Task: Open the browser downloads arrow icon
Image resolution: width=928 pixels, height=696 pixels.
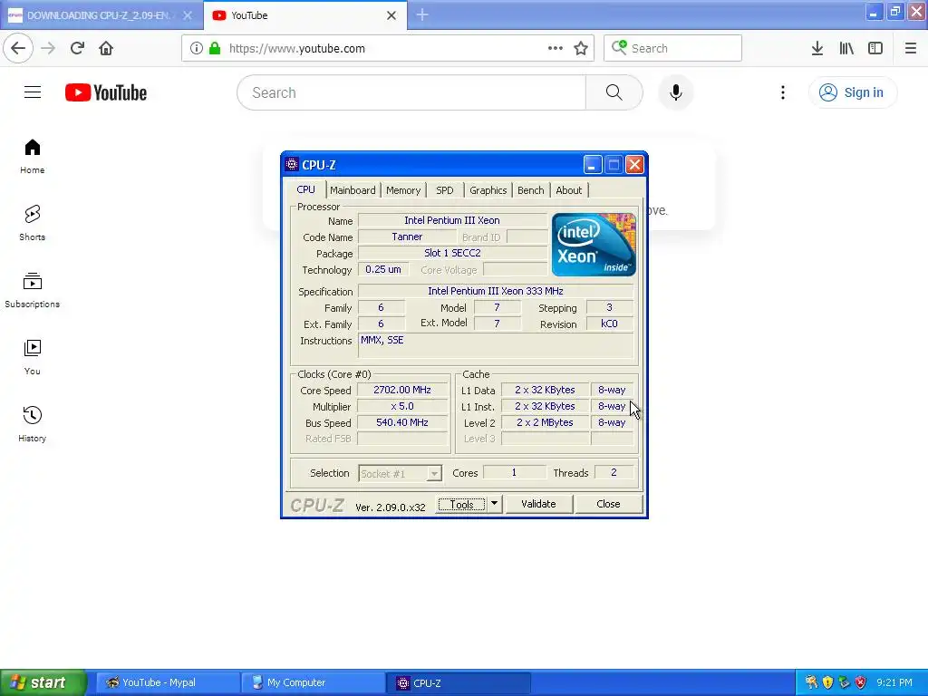Action: pyautogui.click(x=817, y=48)
